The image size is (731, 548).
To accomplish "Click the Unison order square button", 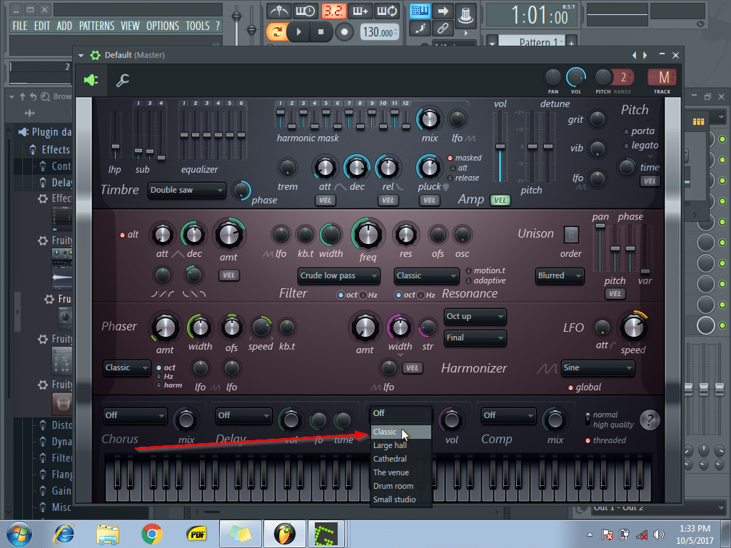I will click(x=571, y=234).
